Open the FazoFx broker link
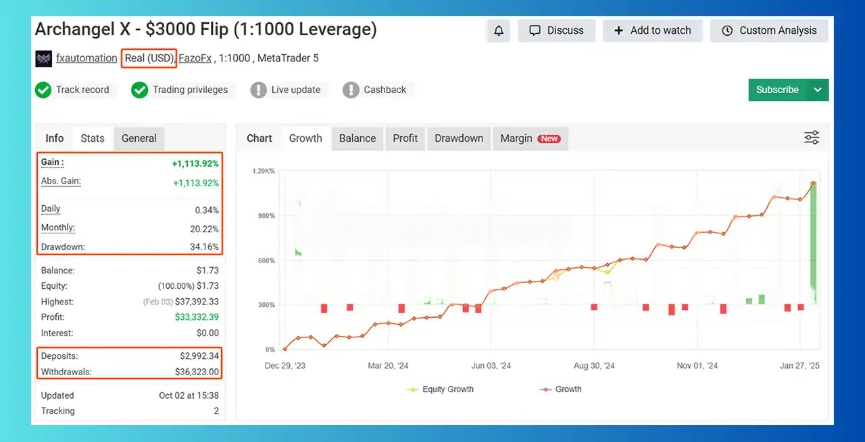The image size is (865, 442). coord(195,58)
